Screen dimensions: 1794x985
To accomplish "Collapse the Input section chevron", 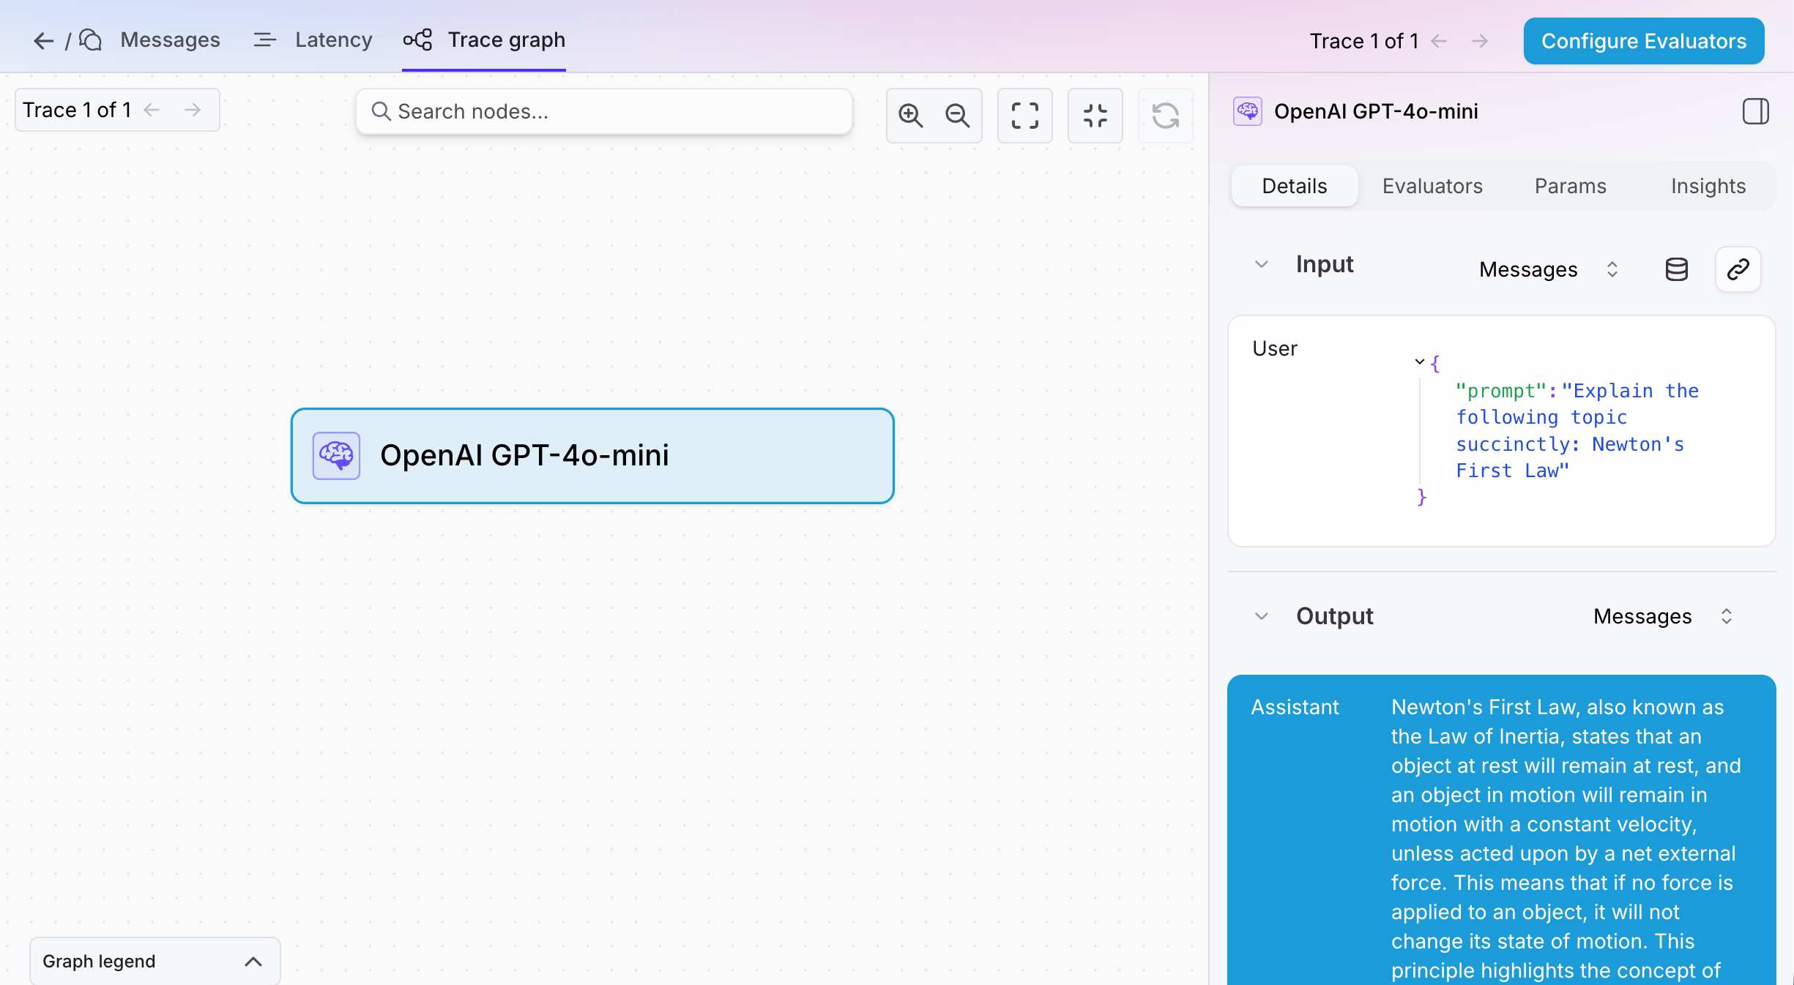I will (x=1261, y=264).
